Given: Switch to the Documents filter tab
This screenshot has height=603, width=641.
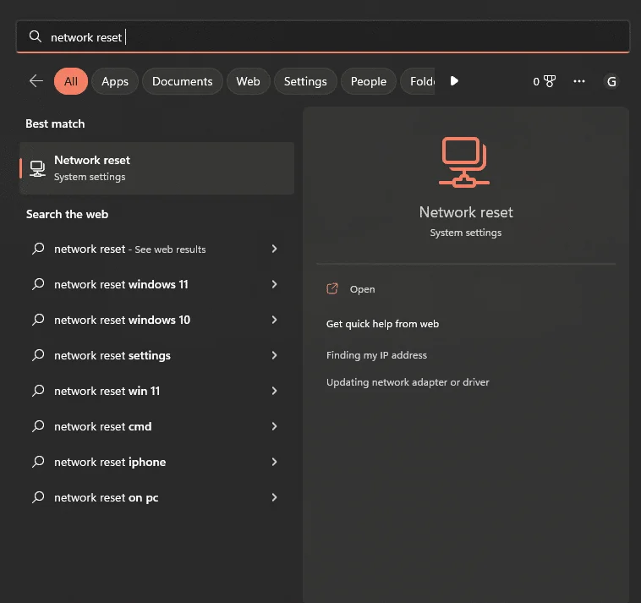Looking at the screenshot, I should (x=182, y=81).
